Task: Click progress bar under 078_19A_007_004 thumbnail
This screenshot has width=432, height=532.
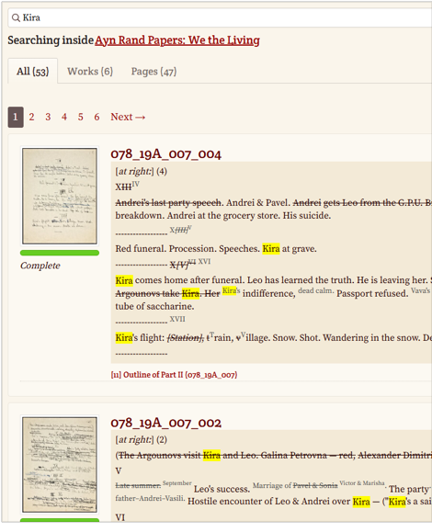Action: click(x=60, y=253)
